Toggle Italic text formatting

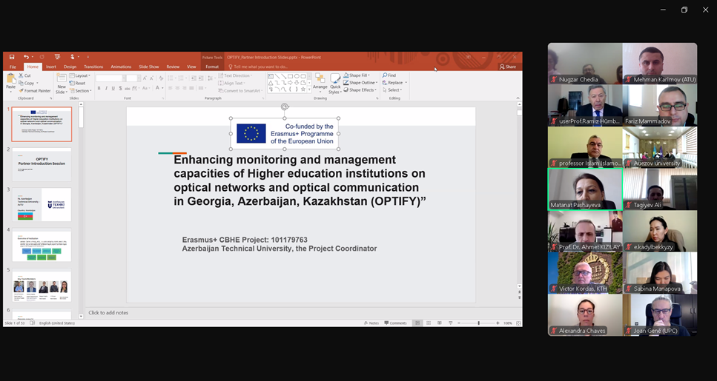106,88
